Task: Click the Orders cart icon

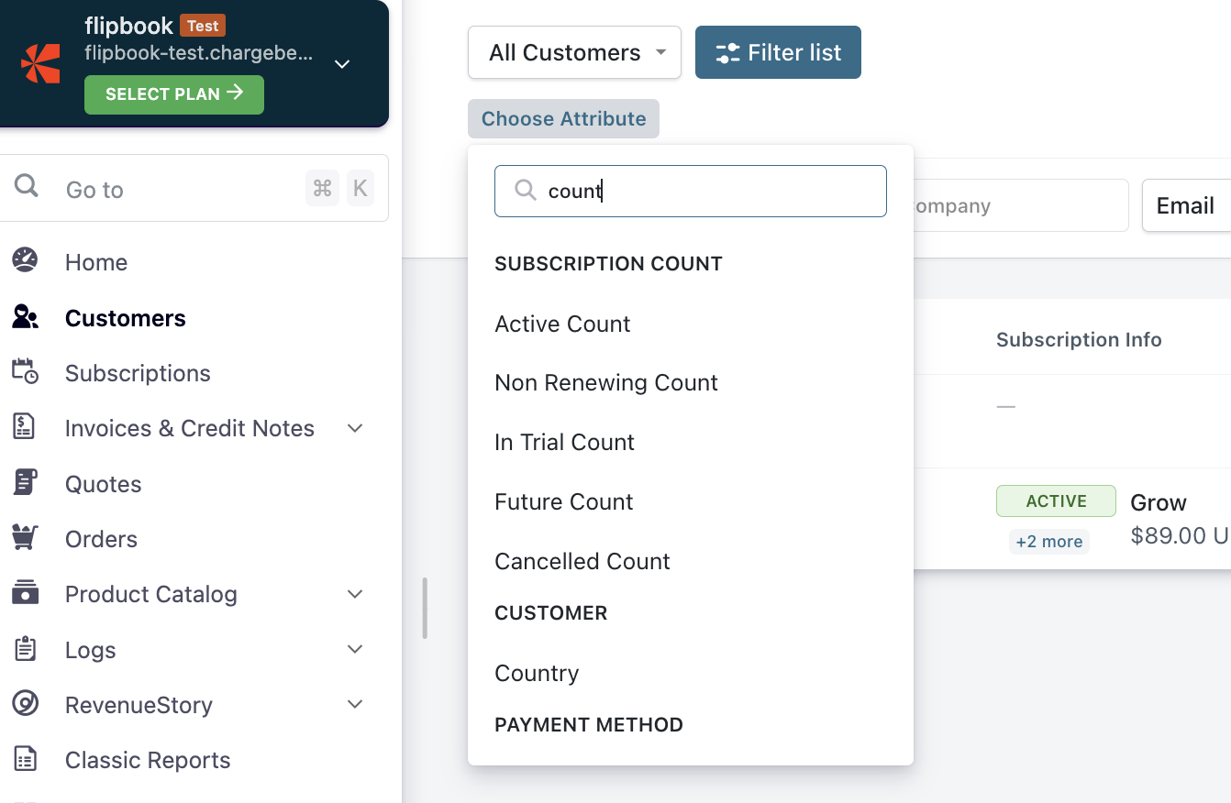Action: (x=25, y=537)
